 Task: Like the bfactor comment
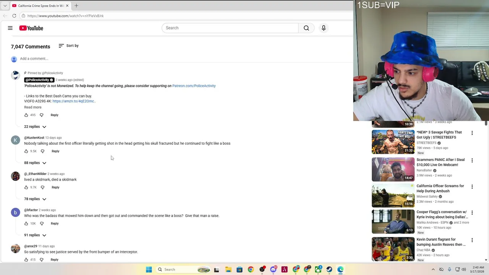(26, 223)
